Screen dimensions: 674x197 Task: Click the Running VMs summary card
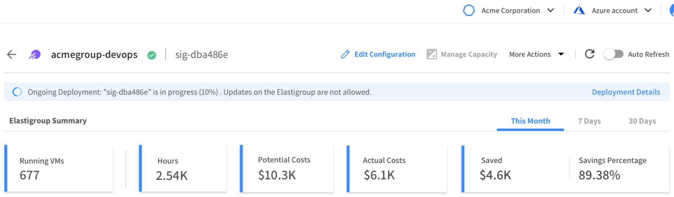[59, 168]
